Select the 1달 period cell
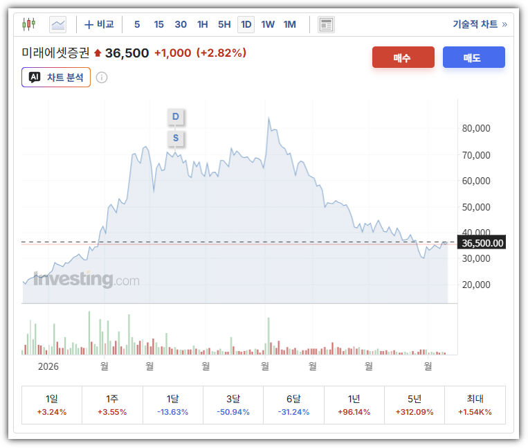Image resolution: width=528 pixels, height=448 pixels. (x=173, y=405)
